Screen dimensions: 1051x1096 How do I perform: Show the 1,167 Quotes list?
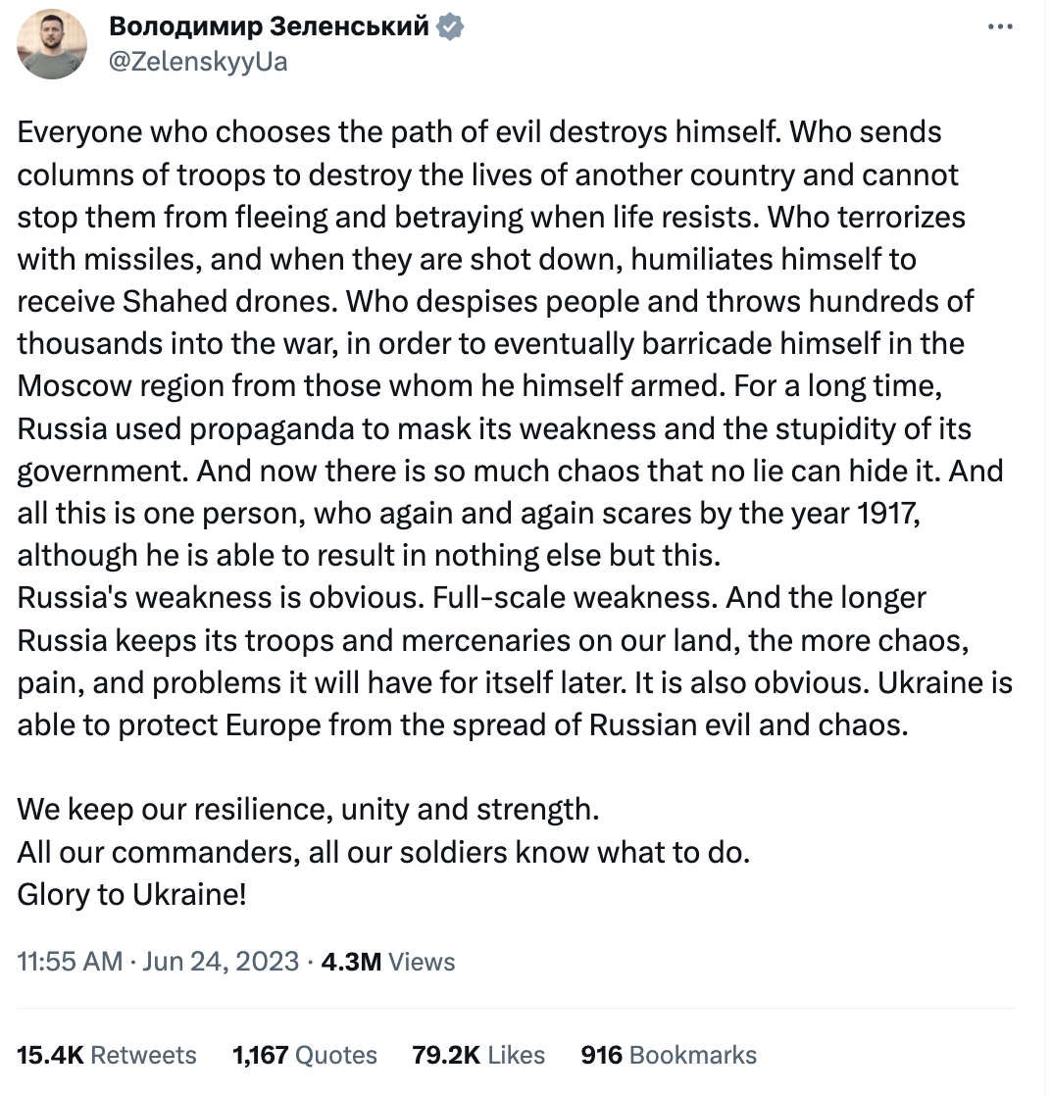[305, 1055]
